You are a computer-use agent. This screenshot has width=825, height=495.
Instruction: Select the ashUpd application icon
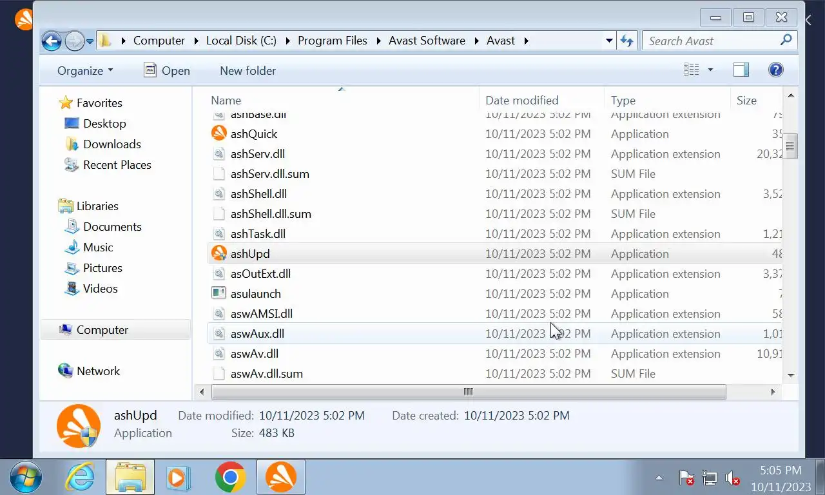219,253
